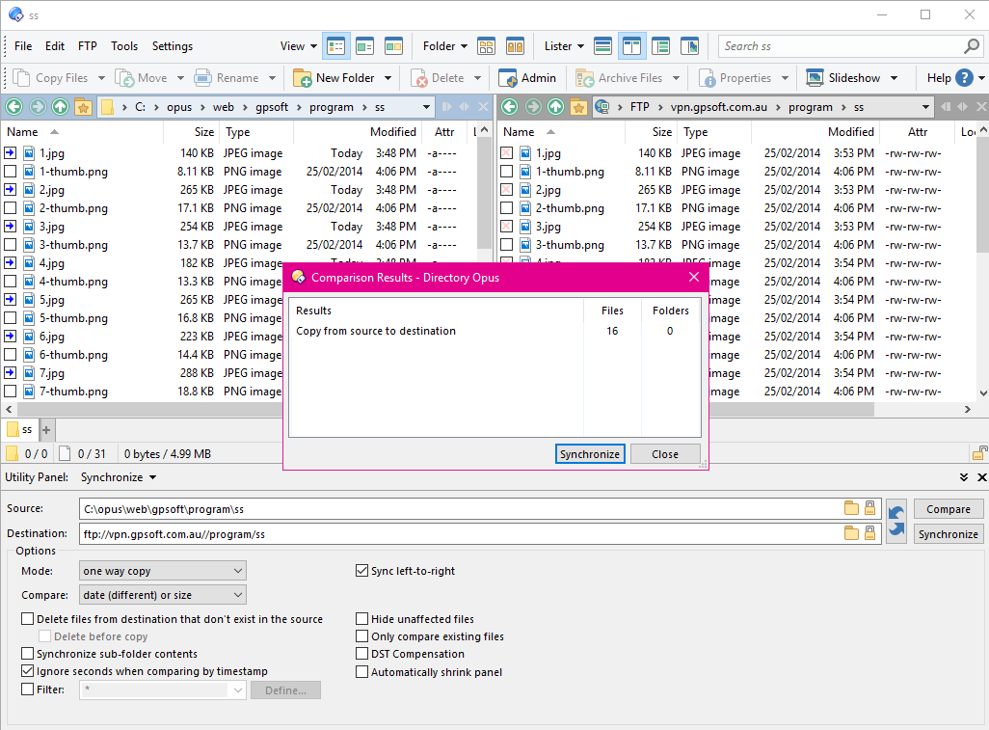Uncheck Sync left-to-right

(362, 570)
